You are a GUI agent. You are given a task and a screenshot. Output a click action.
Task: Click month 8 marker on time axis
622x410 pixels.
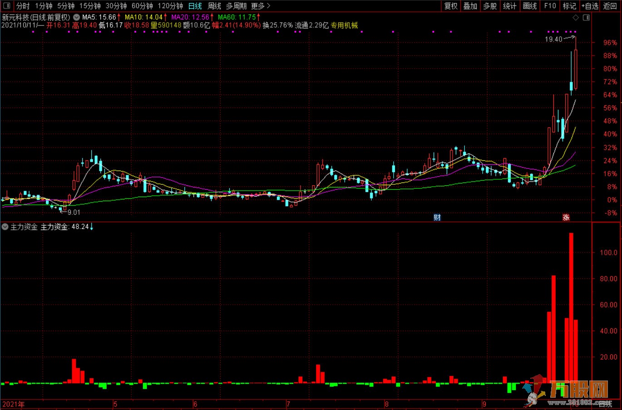(x=387, y=404)
